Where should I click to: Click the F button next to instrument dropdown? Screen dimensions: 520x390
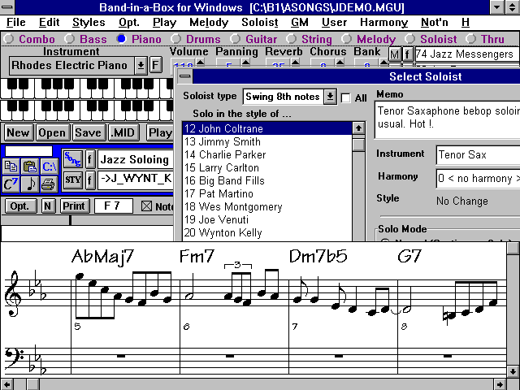tap(155, 65)
